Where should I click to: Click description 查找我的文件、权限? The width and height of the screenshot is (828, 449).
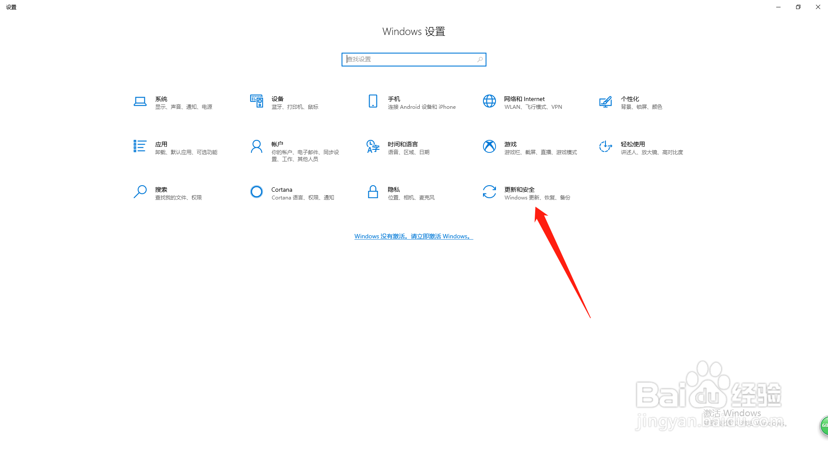pos(179,198)
